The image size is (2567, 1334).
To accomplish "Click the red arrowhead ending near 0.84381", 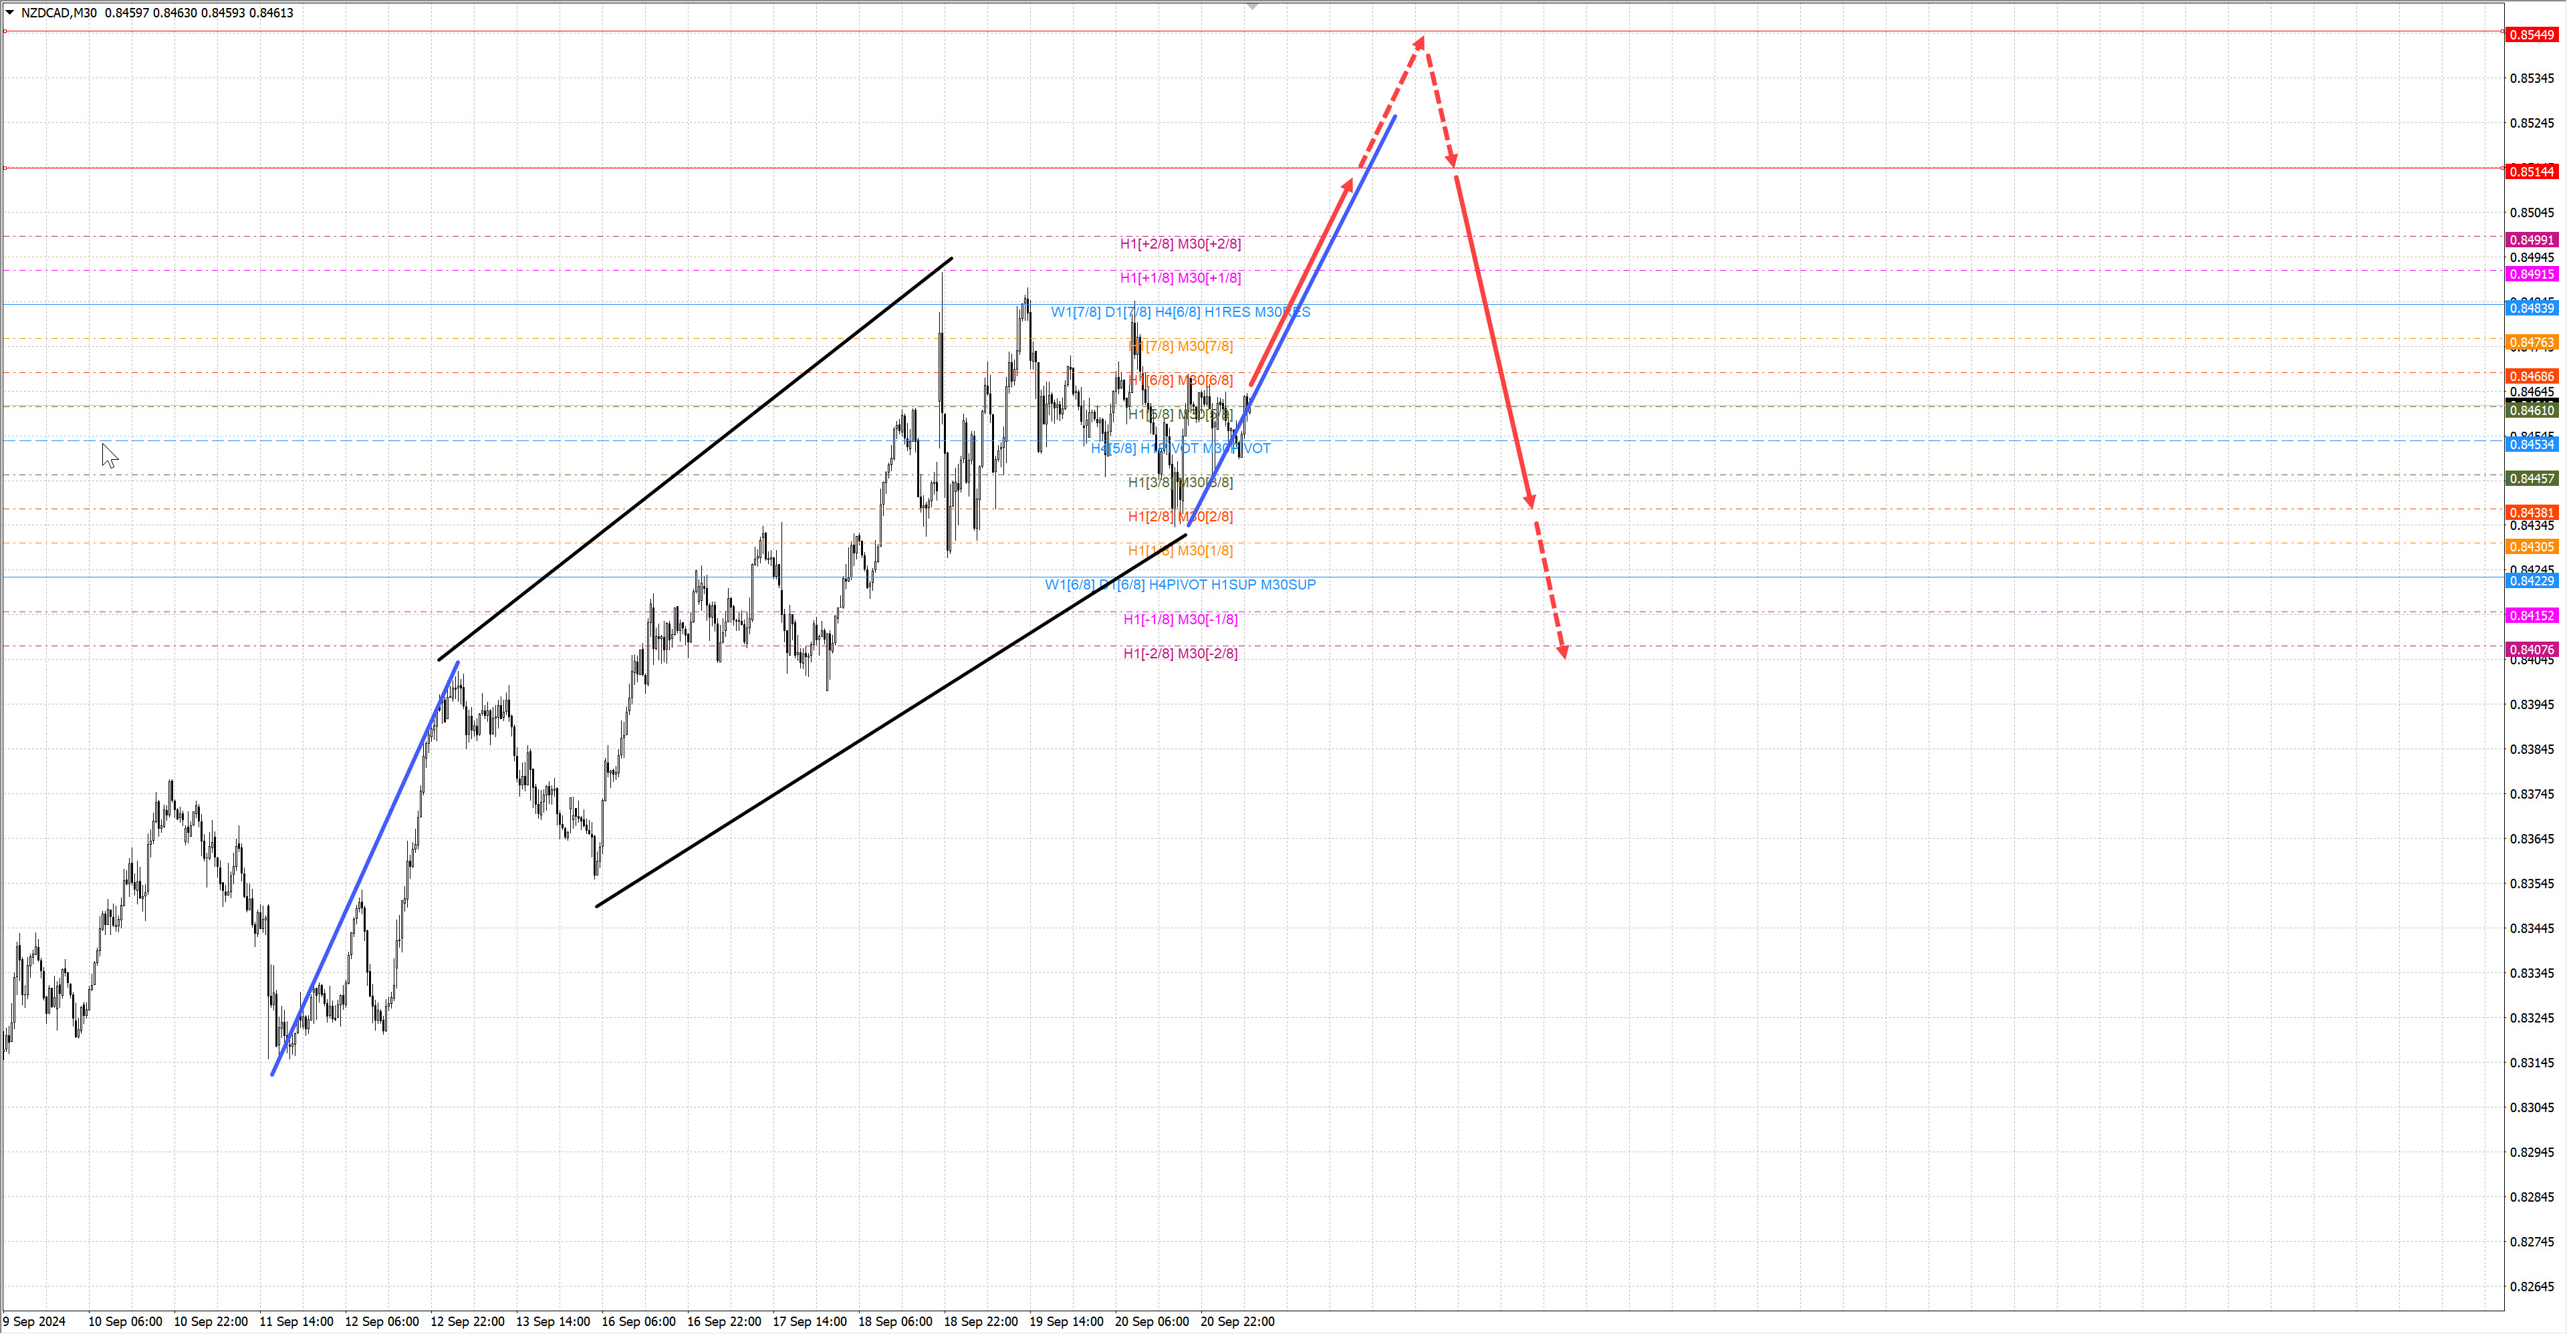I will click(1531, 501).
